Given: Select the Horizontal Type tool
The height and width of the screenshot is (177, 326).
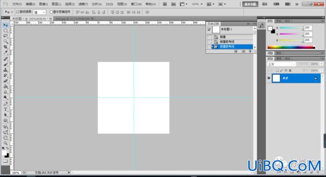Looking at the screenshot, I should [x=6, y=109].
